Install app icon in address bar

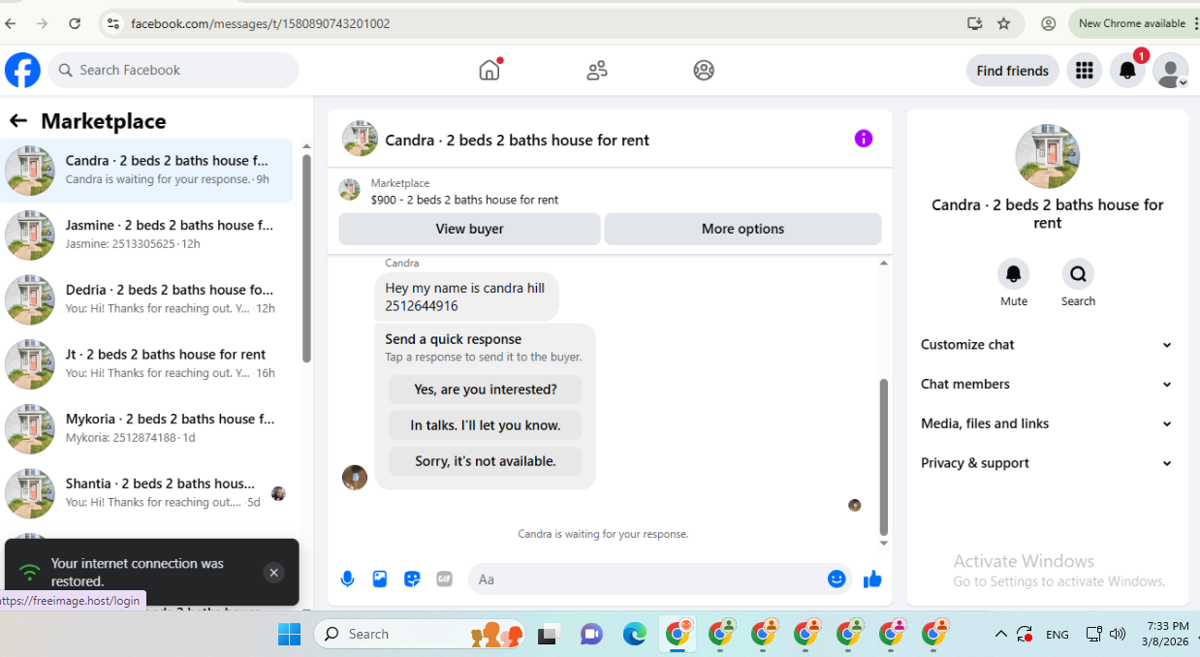coord(975,23)
